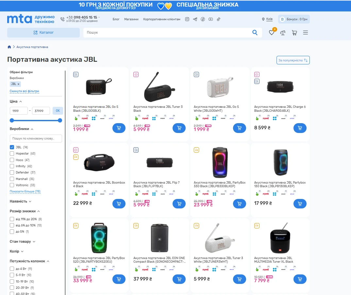Open the product comparison scales icon
The width and height of the screenshot is (351, 295).
pyautogui.click(x=283, y=33)
